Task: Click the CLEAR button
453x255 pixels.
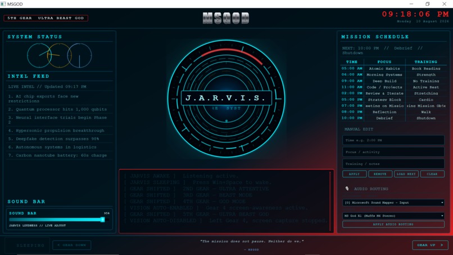Action: coord(432,174)
